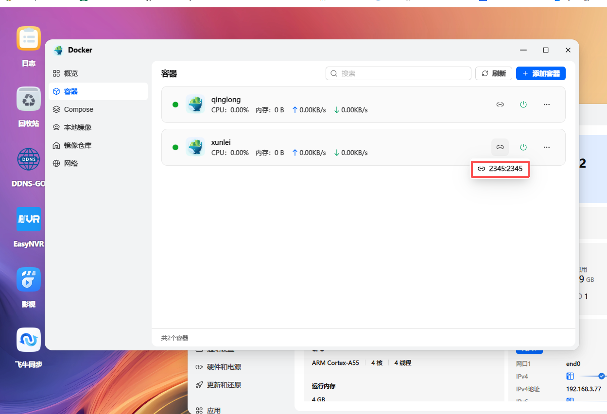Open the Compose section
Screen dimensions: 607x414
[77, 109]
